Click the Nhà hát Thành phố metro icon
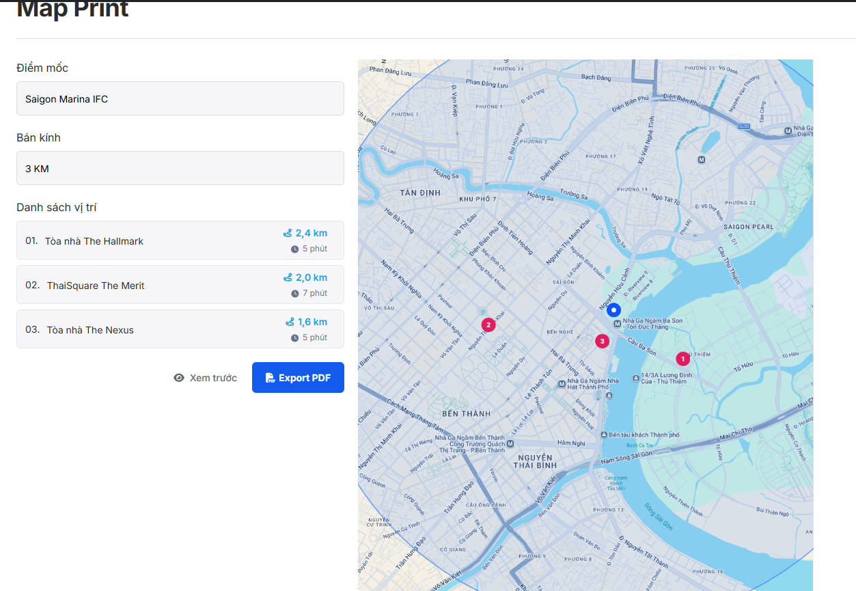The image size is (856, 591). [562, 384]
